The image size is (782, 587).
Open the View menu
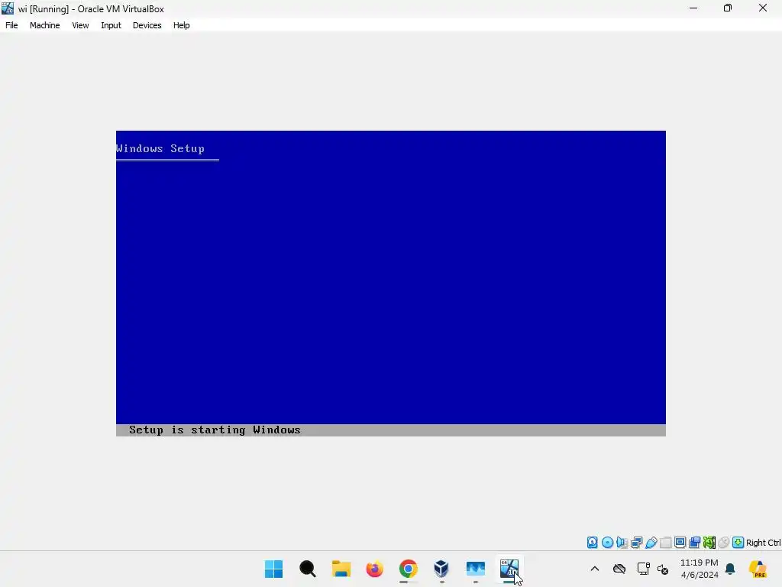click(80, 25)
